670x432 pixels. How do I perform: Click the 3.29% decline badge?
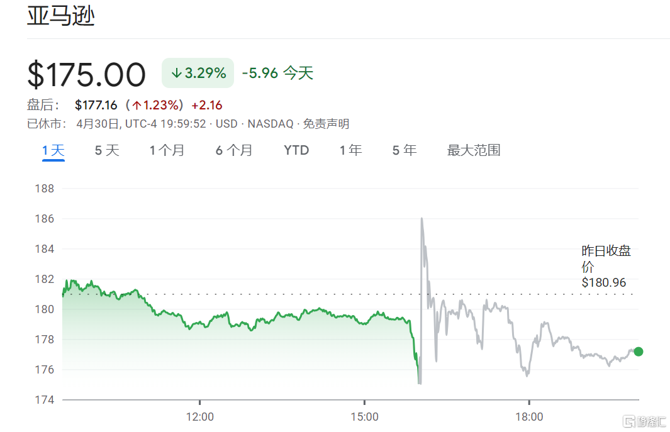click(x=198, y=73)
